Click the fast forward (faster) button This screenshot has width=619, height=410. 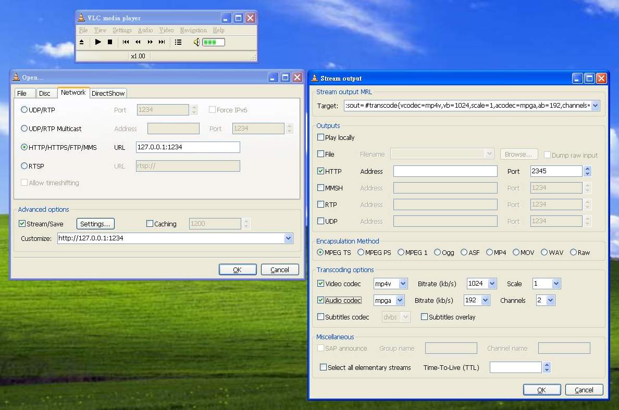[150, 42]
